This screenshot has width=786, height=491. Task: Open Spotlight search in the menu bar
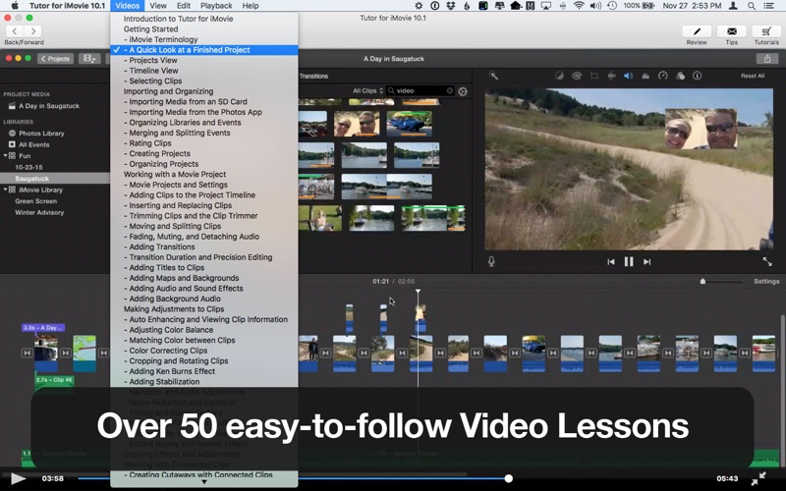[x=752, y=6]
